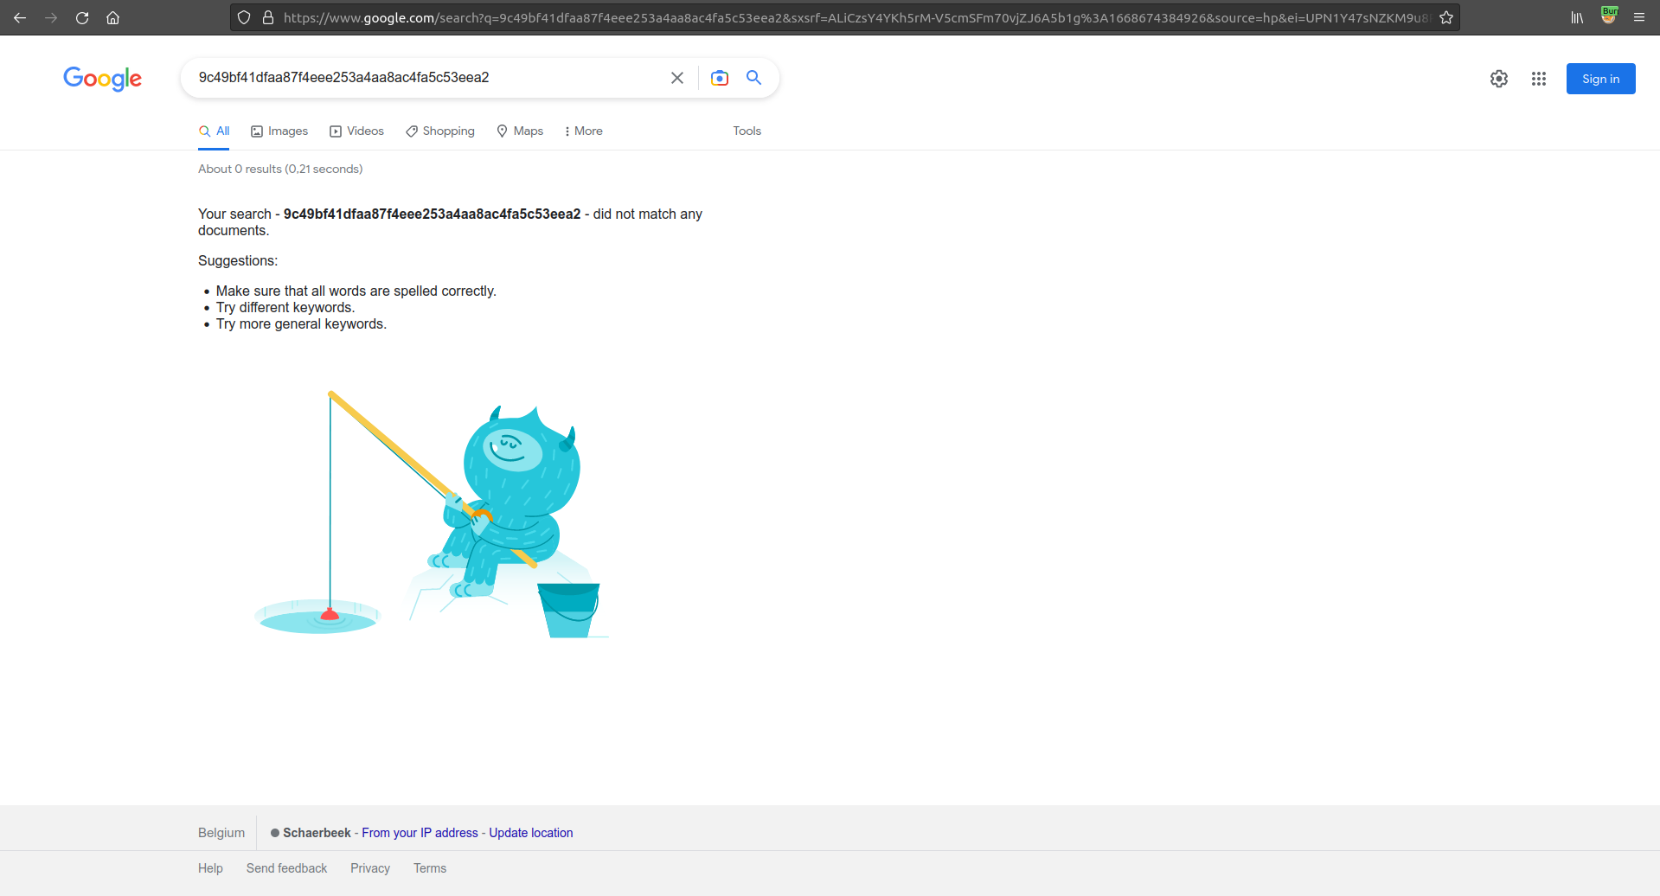Click 'Try more general keywords.' suggestion
The image size is (1660, 896).
pyautogui.click(x=301, y=323)
